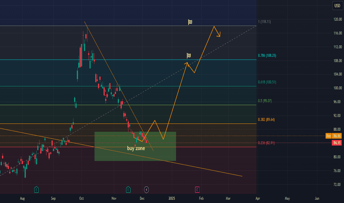Select the 0.382 (89.64) Fibonacci label
This screenshot has height=203, width=344.
(x=266, y=120)
